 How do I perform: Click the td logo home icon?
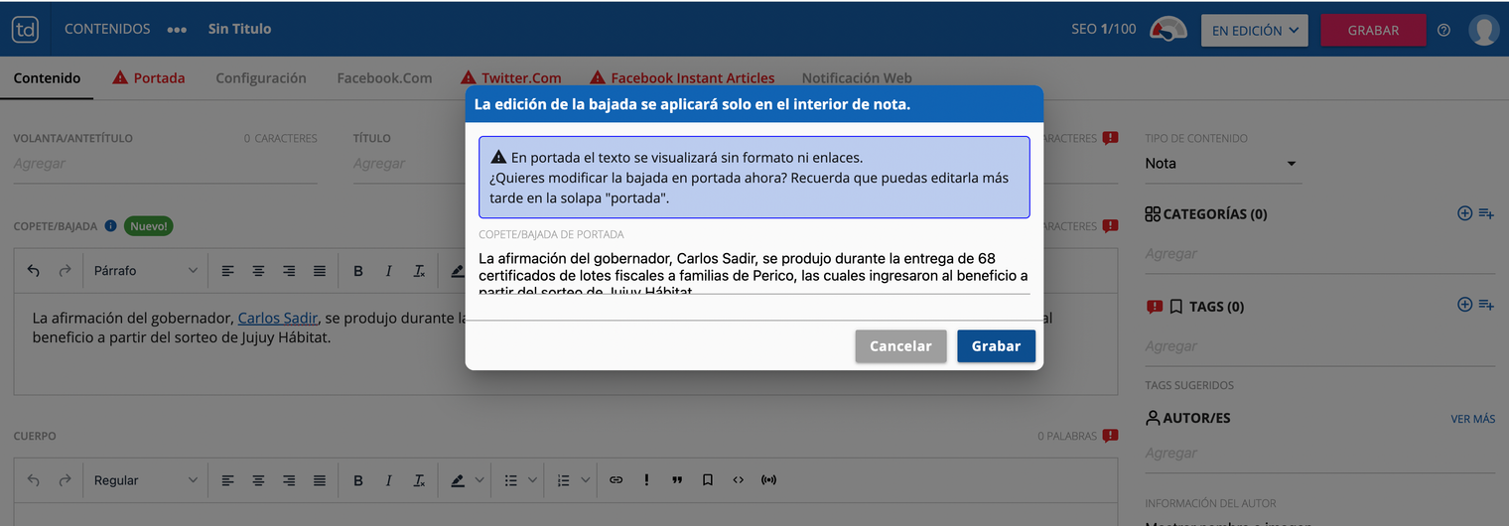pos(26,30)
